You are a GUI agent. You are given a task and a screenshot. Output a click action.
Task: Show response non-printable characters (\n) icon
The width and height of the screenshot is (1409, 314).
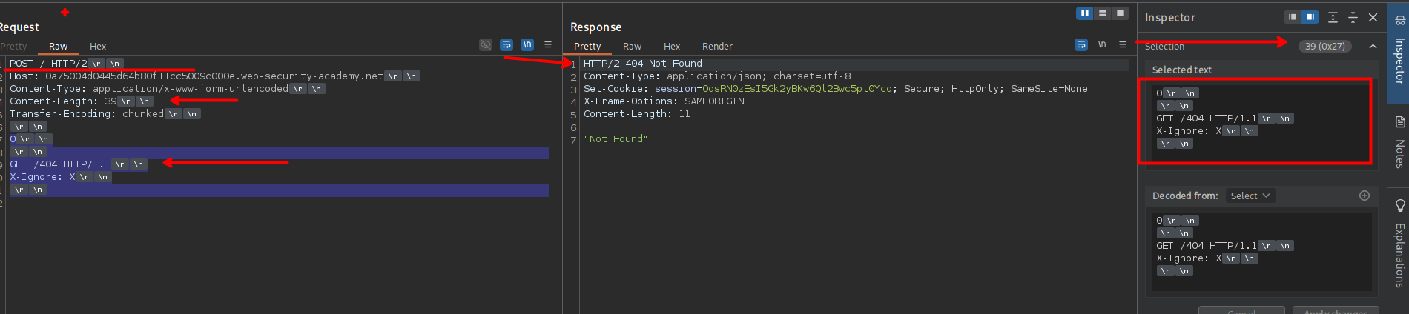pyautogui.click(x=1102, y=45)
